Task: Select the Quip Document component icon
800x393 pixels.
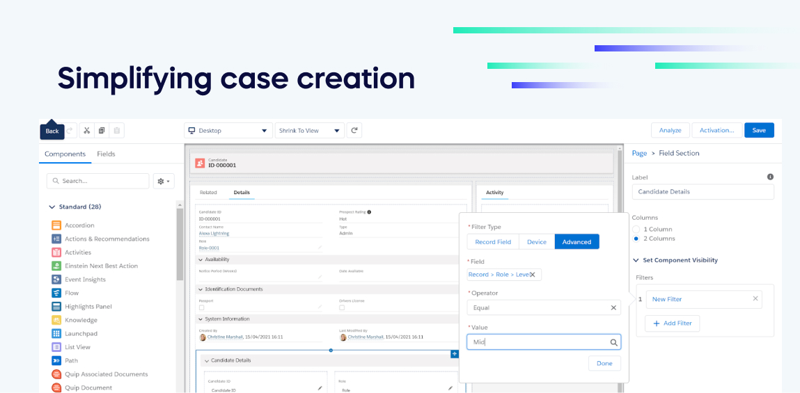Action: [x=56, y=387]
